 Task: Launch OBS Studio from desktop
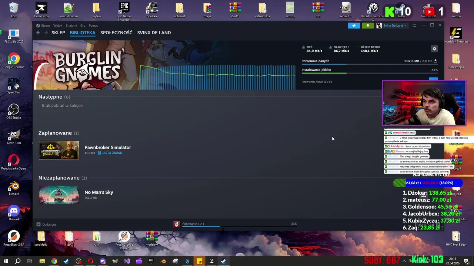click(14, 112)
